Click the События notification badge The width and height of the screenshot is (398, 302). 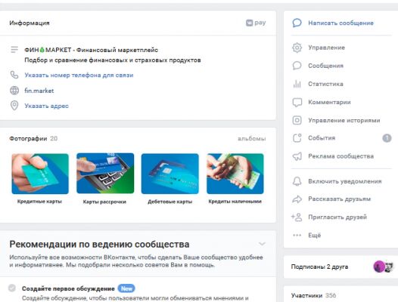coord(387,138)
